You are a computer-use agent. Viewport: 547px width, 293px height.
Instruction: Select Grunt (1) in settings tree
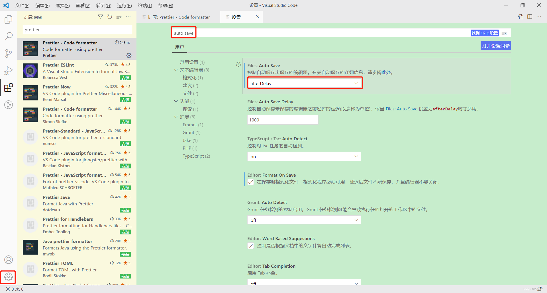pyautogui.click(x=192, y=132)
